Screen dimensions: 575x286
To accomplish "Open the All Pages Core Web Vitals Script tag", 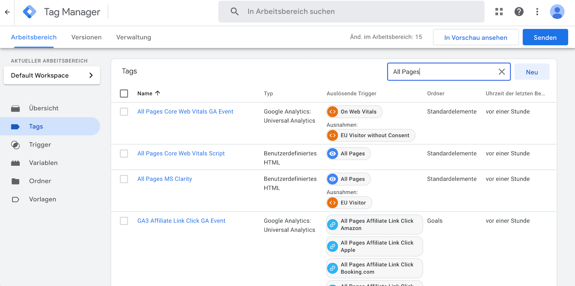I will [x=181, y=153].
